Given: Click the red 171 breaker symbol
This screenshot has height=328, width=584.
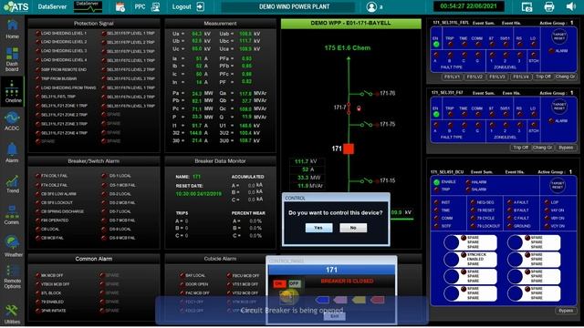Looking at the screenshot, I should pos(349,149).
